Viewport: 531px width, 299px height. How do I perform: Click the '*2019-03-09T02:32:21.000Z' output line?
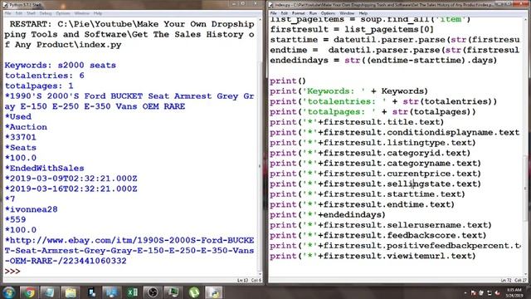point(71,179)
